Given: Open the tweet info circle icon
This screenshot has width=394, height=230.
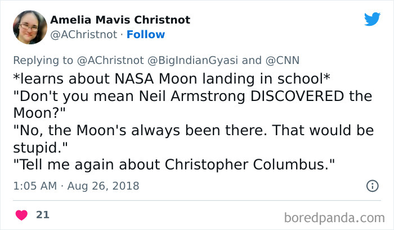Looking at the screenshot, I should click(371, 186).
